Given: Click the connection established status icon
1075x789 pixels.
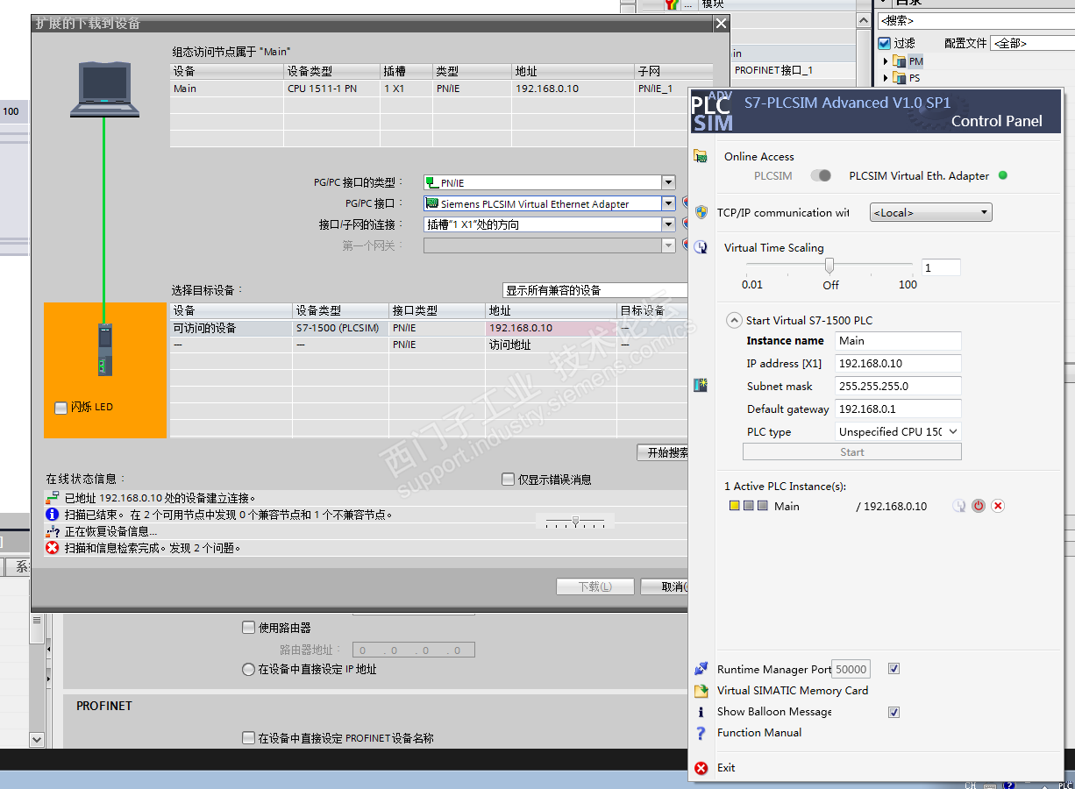Looking at the screenshot, I should (x=53, y=498).
